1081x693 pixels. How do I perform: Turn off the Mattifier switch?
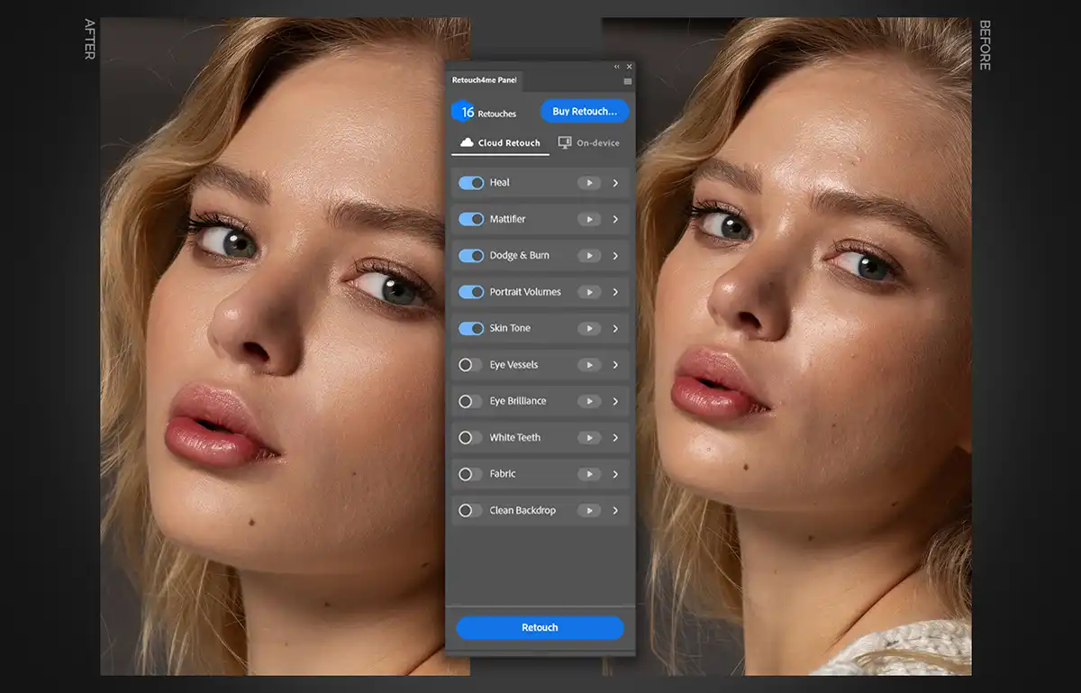pyautogui.click(x=471, y=219)
